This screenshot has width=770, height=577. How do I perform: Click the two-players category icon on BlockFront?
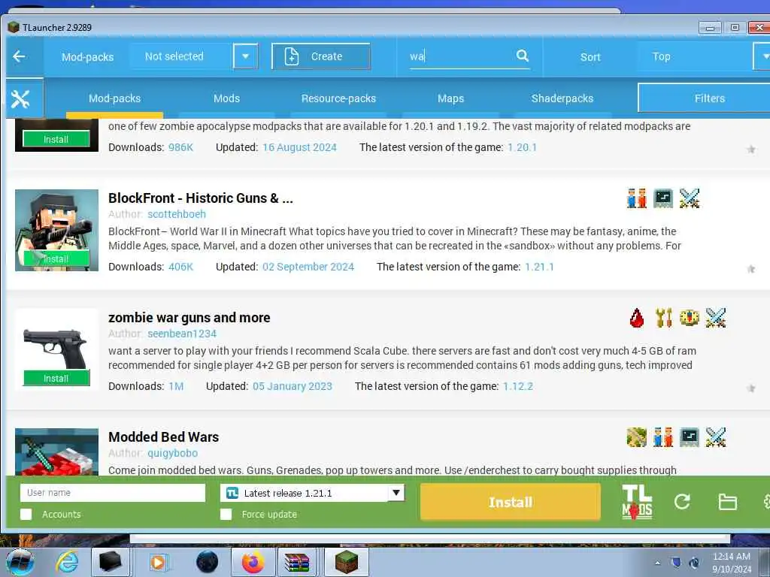coord(637,198)
